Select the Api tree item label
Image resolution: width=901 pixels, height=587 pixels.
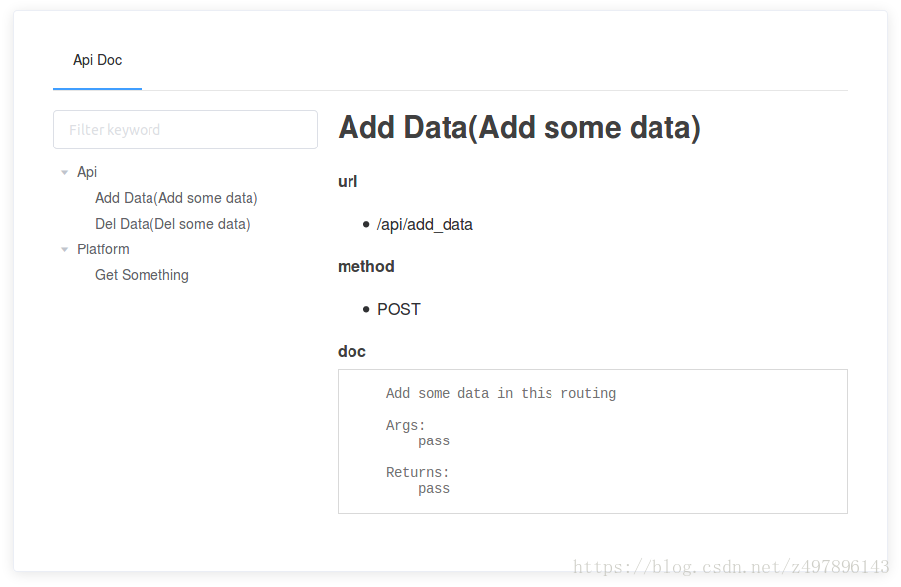tap(87, 172)
